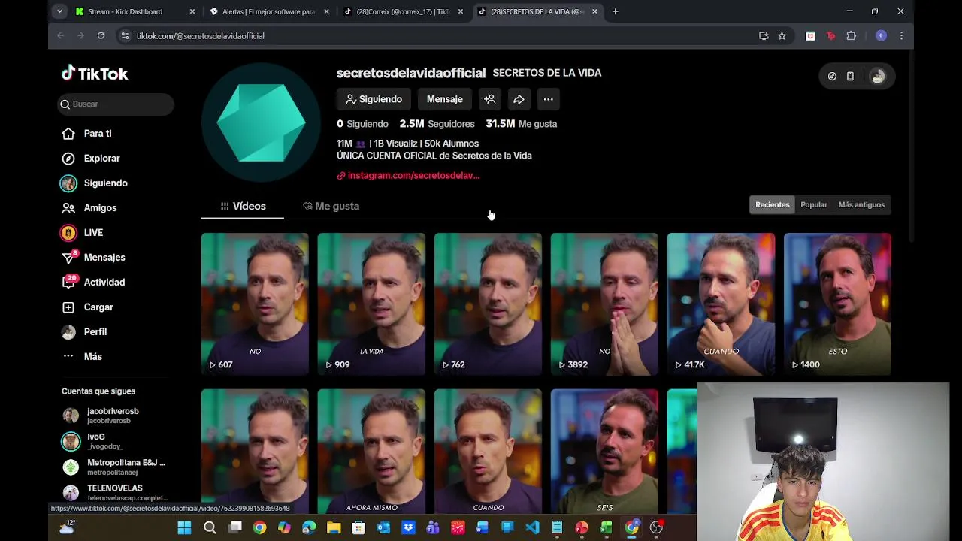Viewport: 962px width, 541px height.
Task: Open a new browser tab
Action: click(616, 11)
